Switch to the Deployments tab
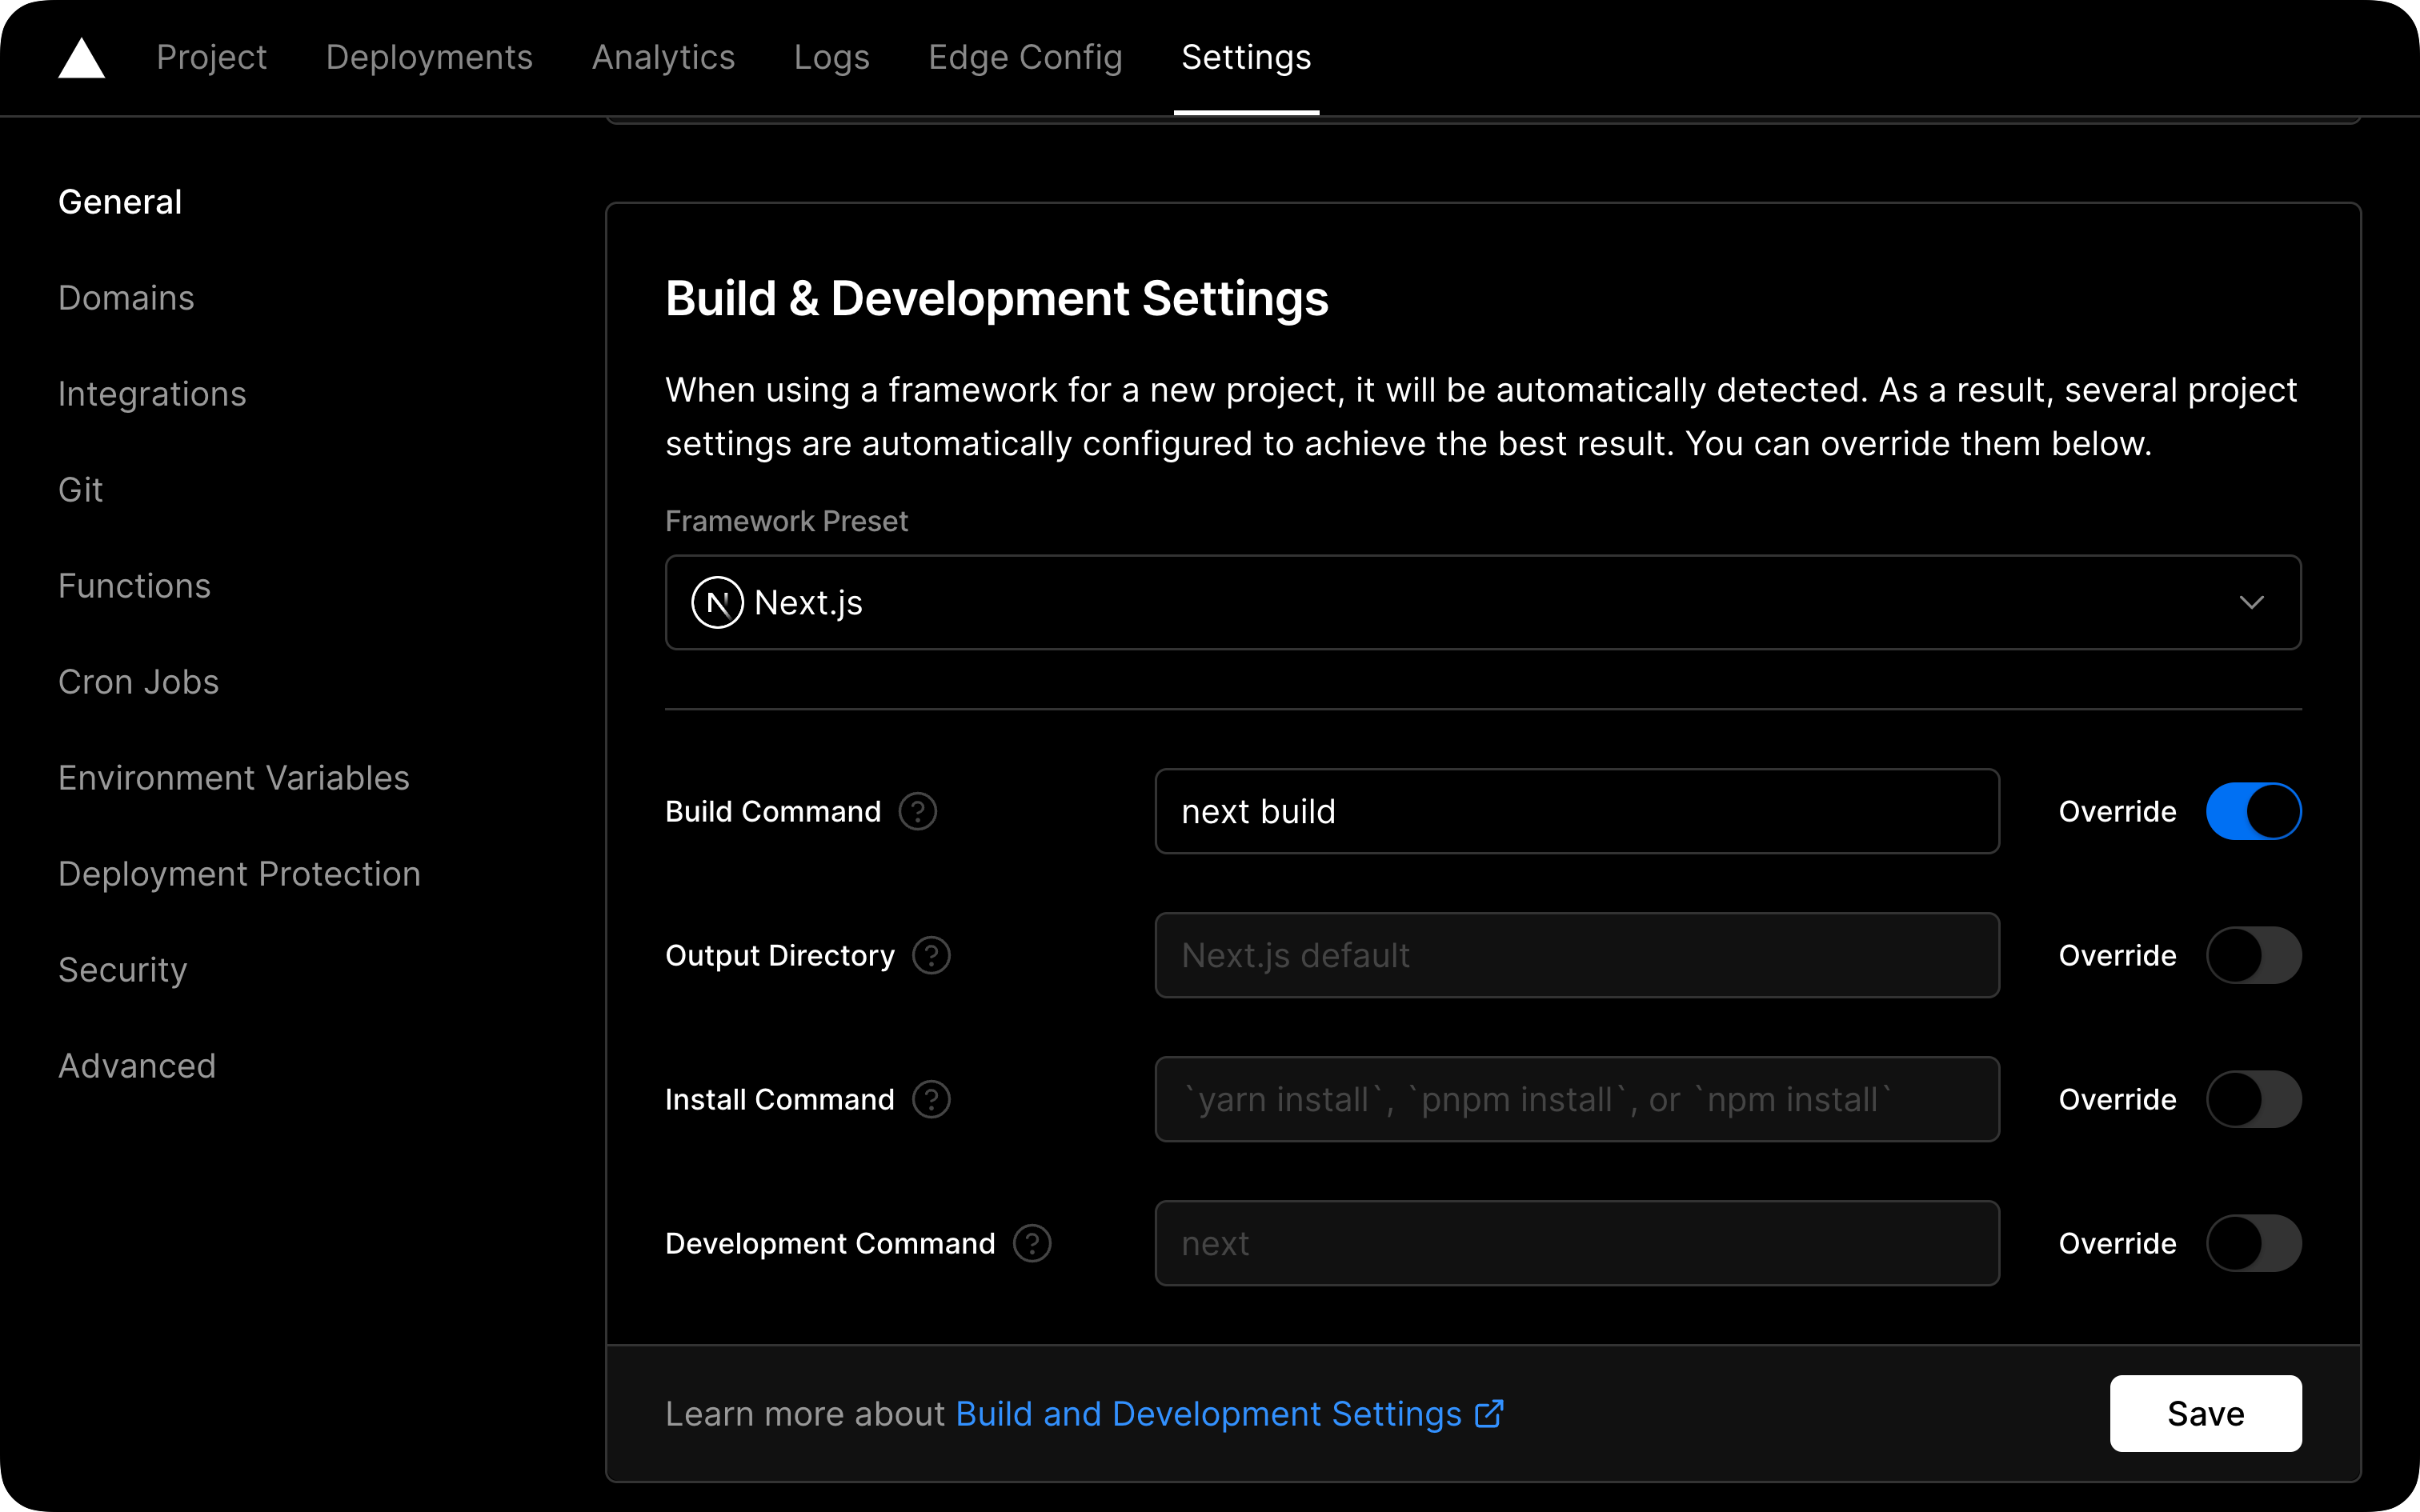Viewport: 2420px width, 1512px height. coord(429,58)
